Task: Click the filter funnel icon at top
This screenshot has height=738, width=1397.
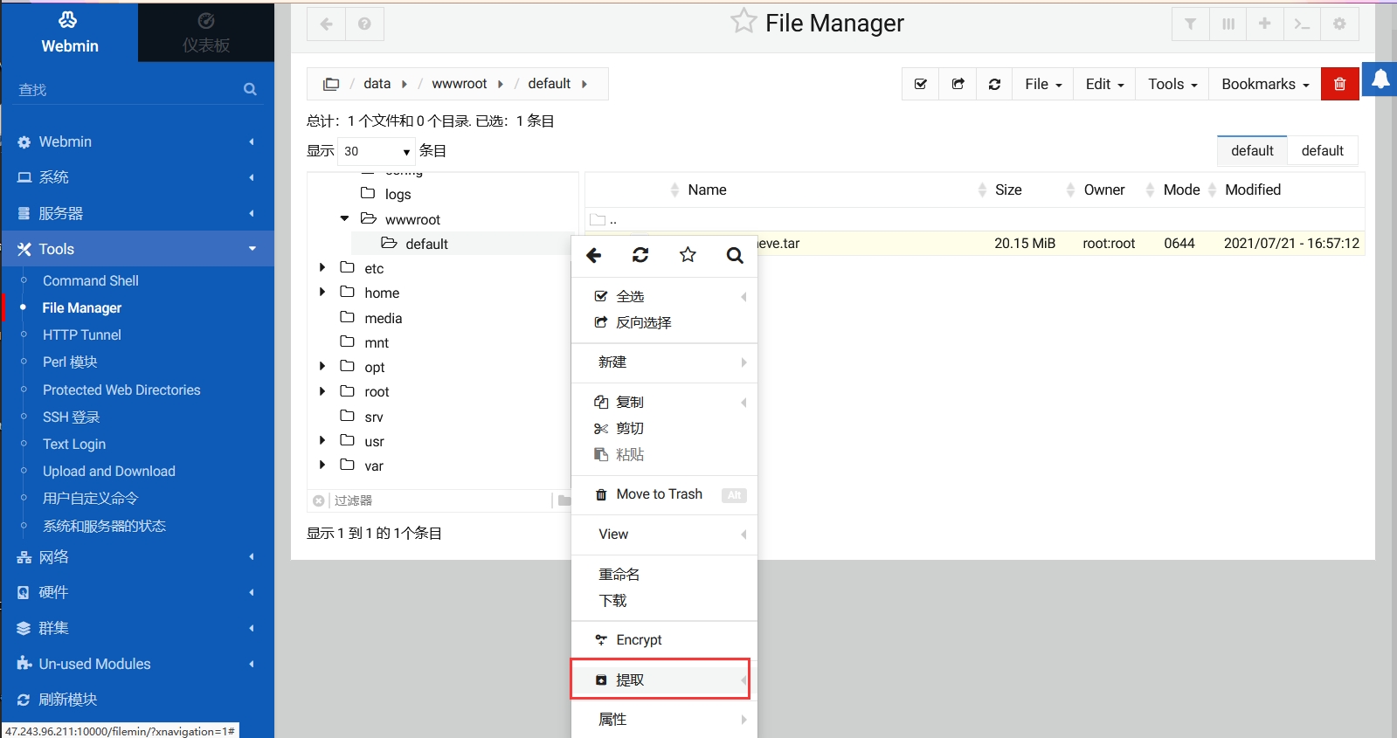Action: [x=1190, y=24]
